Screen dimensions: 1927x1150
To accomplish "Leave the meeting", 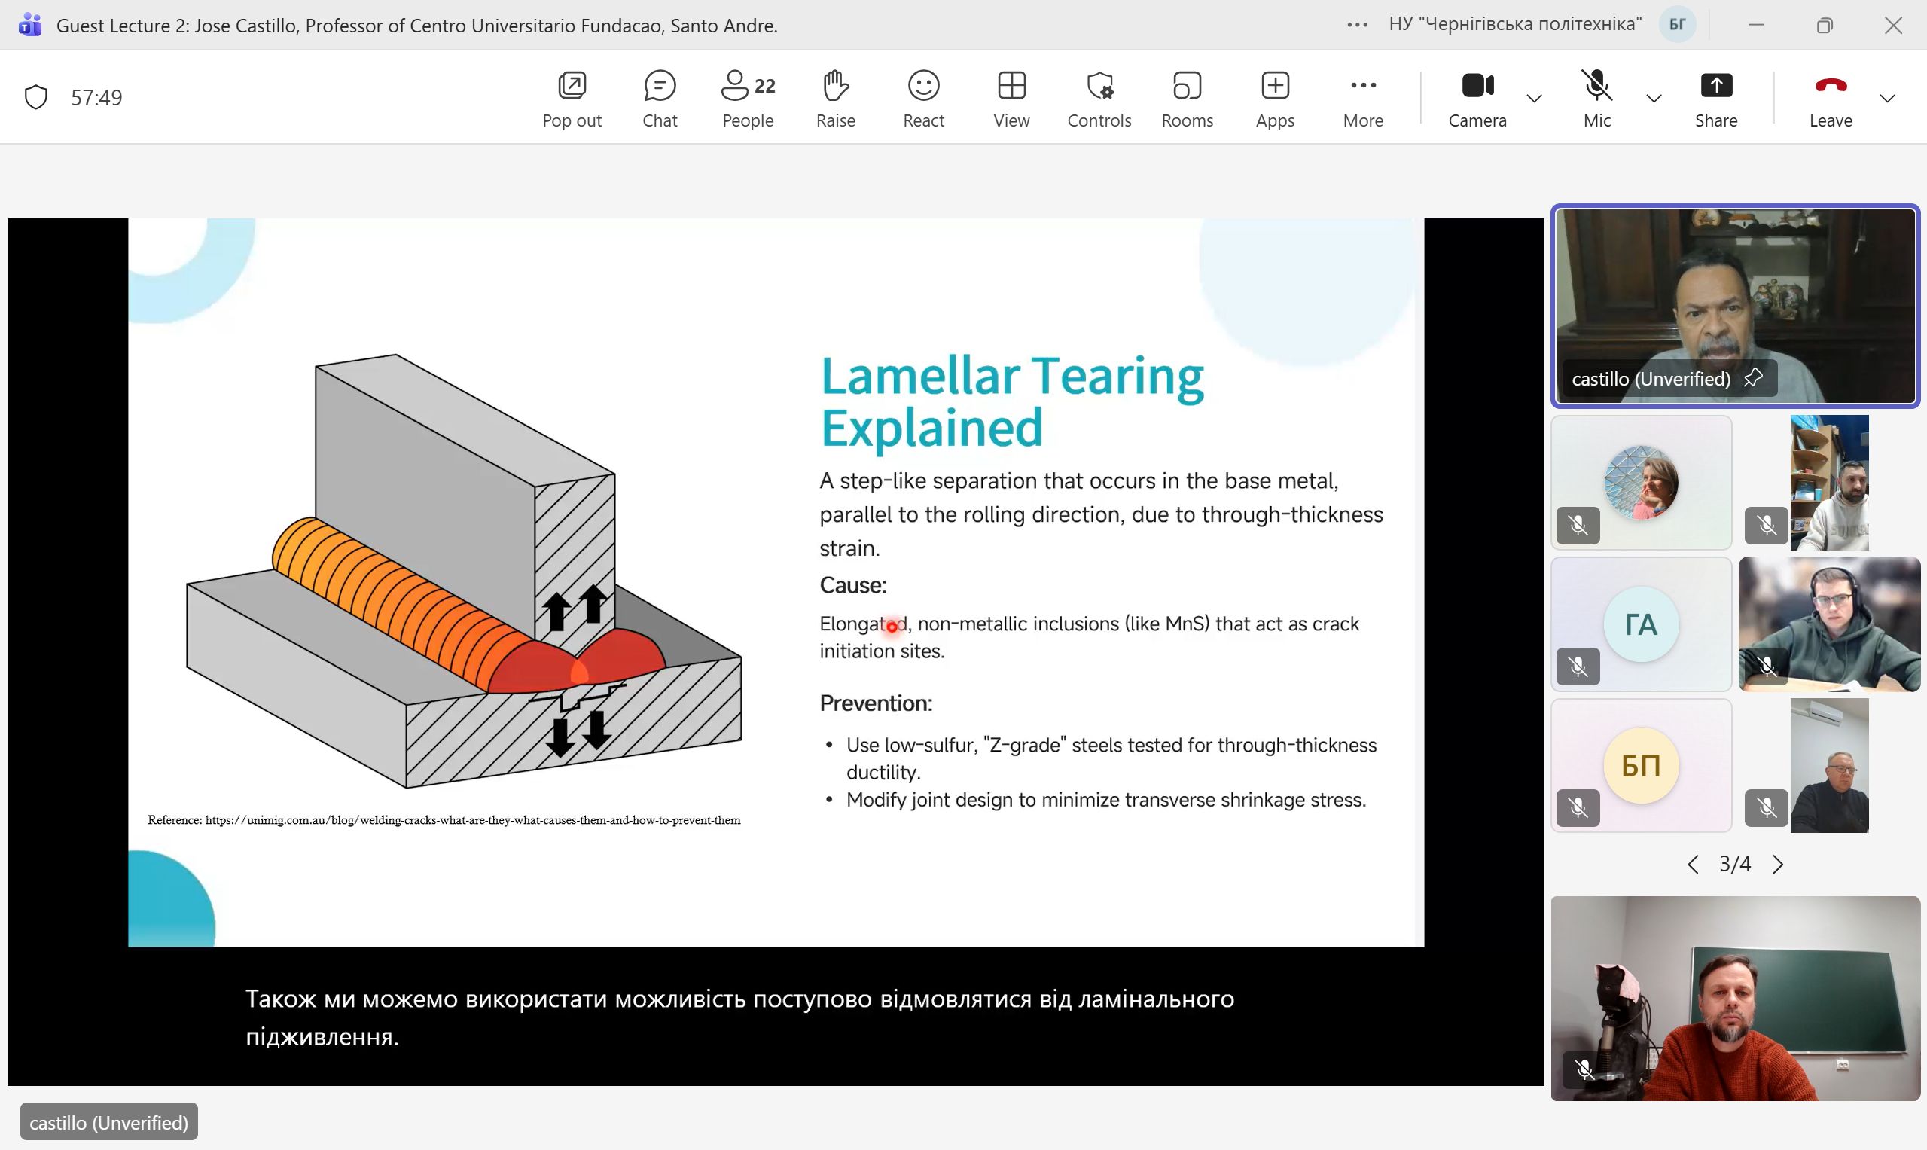I will click(1830, 99).
